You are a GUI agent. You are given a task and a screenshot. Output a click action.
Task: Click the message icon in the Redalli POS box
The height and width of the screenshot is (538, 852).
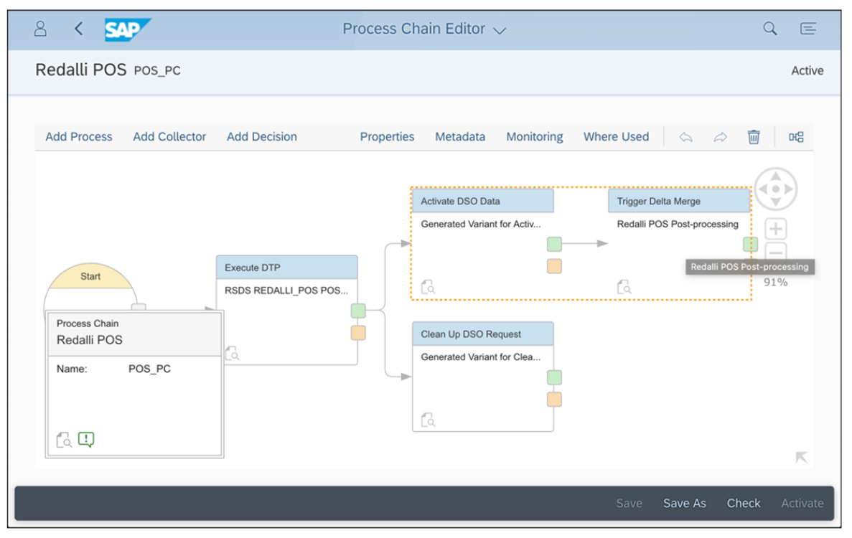(x=85, y=439)
